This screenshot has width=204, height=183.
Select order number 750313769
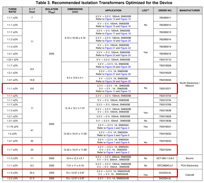pyautogui.click(x=165, y=105)
